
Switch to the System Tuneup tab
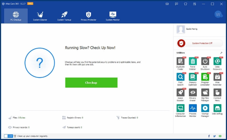tap(64, 16)
